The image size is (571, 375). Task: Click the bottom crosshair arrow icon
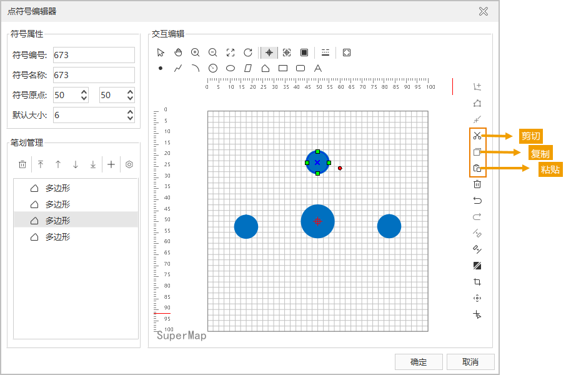(x=477, y=314)
